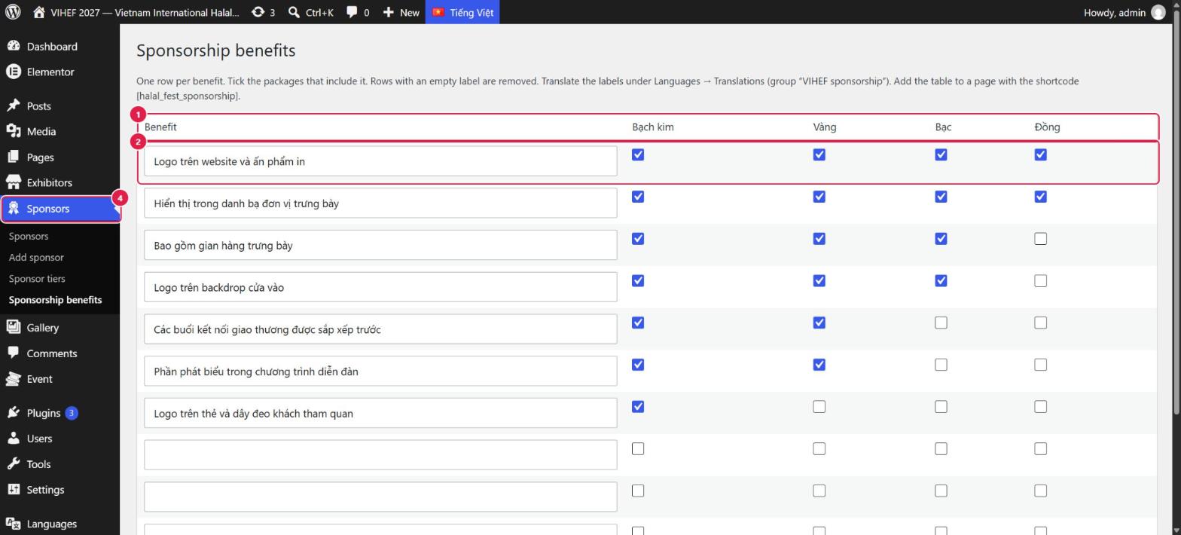Screen dimensions: 1181x535
Task: Open the updates icon showing 3
Action: [x=258, y=12]
